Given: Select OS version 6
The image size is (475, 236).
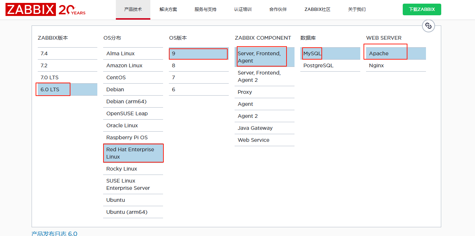Looking at the screenshot, I should pyautogui.click(x=199, y=89).
